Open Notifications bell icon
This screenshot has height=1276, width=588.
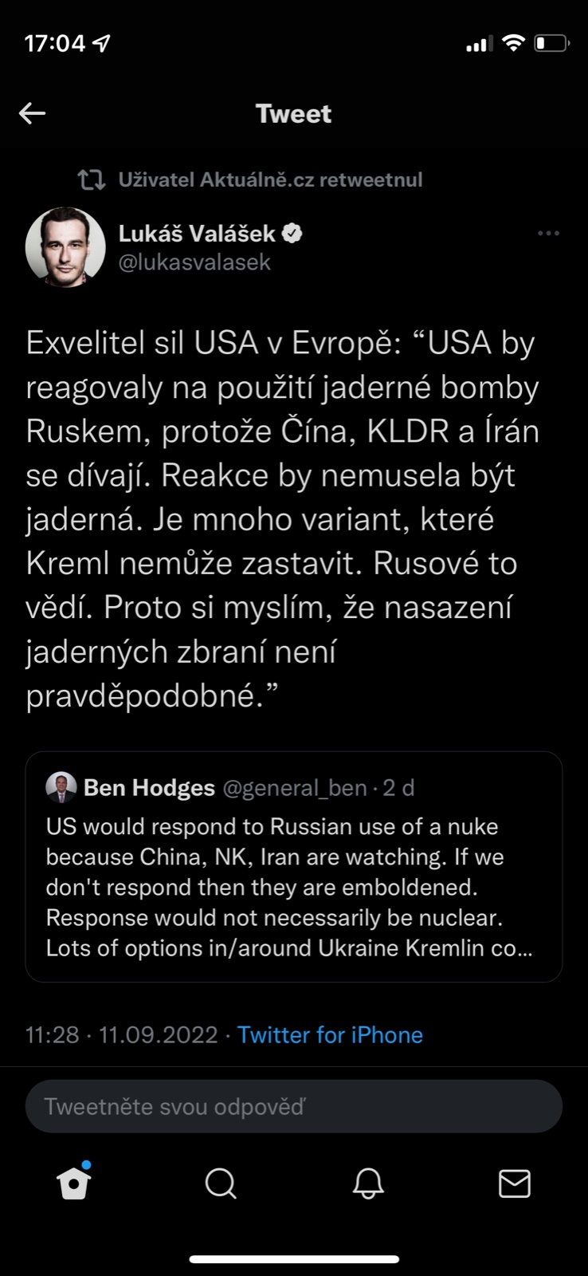coord(368,1183)
